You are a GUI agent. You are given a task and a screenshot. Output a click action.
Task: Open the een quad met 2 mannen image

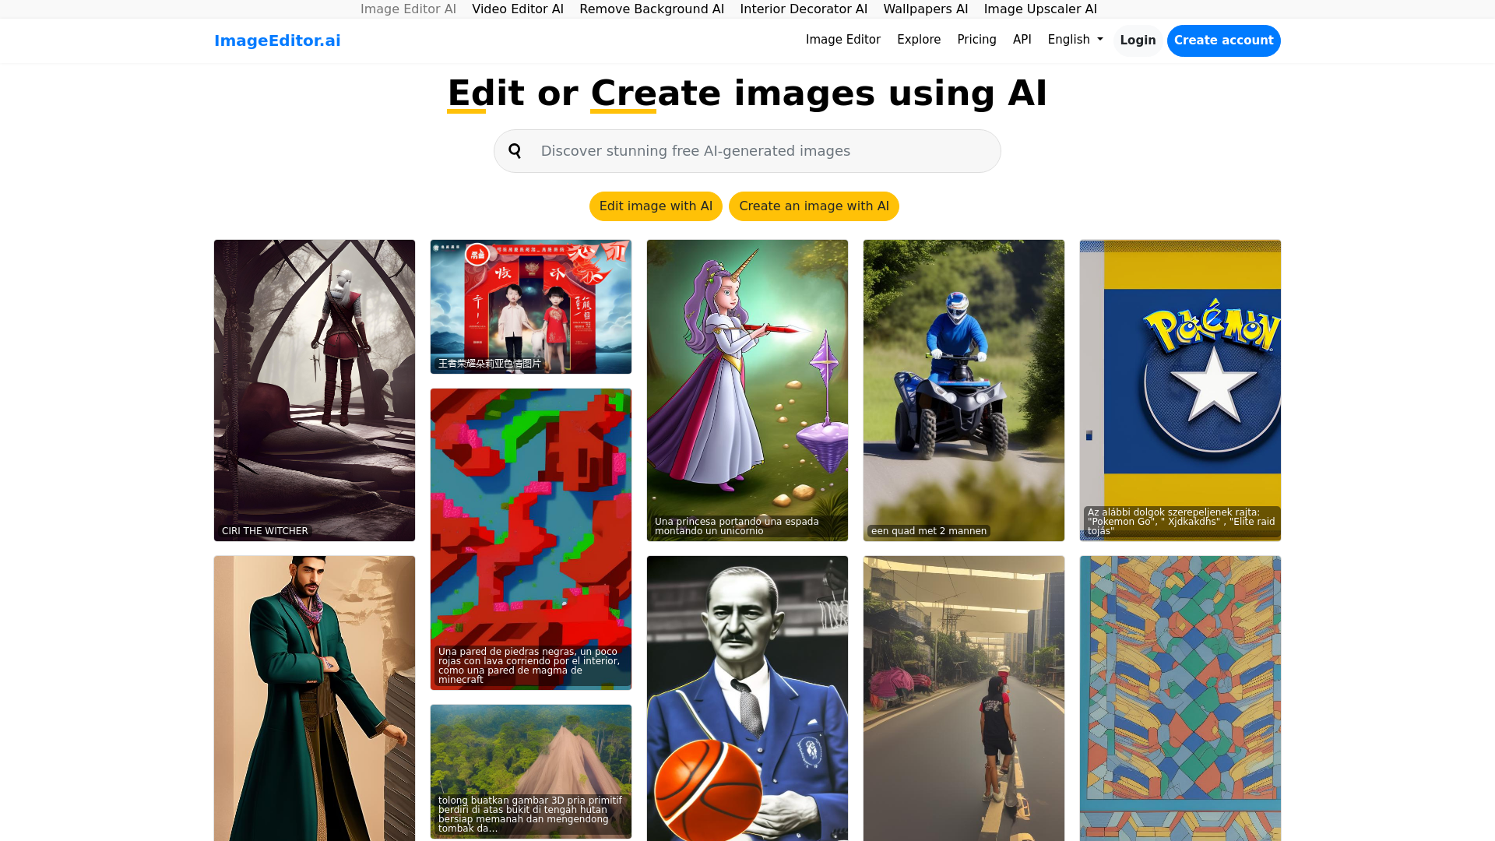964,390
